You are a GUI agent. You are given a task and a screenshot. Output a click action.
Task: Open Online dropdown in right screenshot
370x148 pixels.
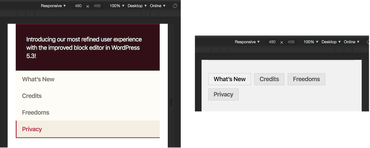pyautogui.click(x=352, y=42)
